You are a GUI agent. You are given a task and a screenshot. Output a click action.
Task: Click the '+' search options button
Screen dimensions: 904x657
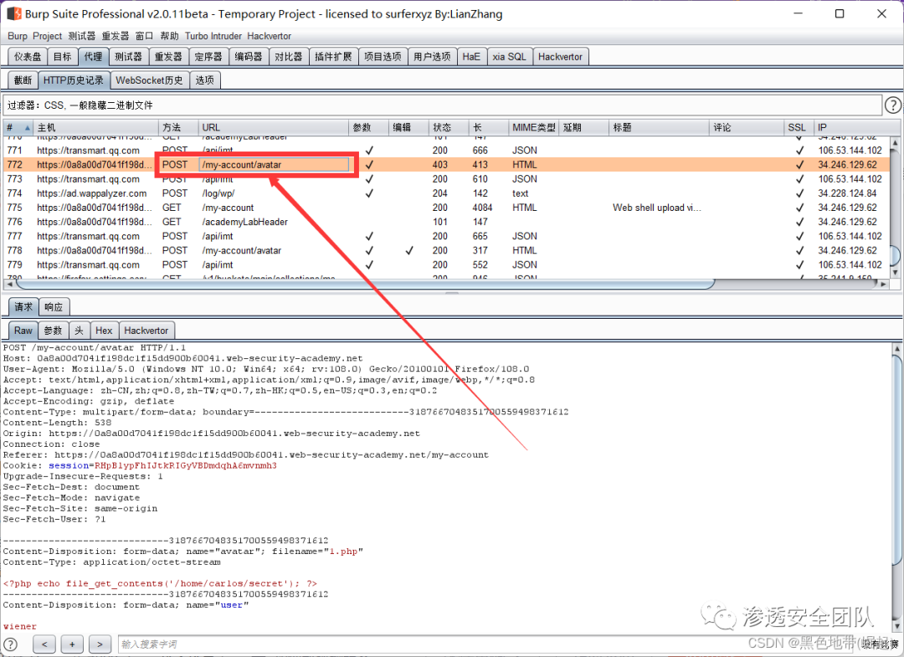pyautogui.click(x=72, y=644)
